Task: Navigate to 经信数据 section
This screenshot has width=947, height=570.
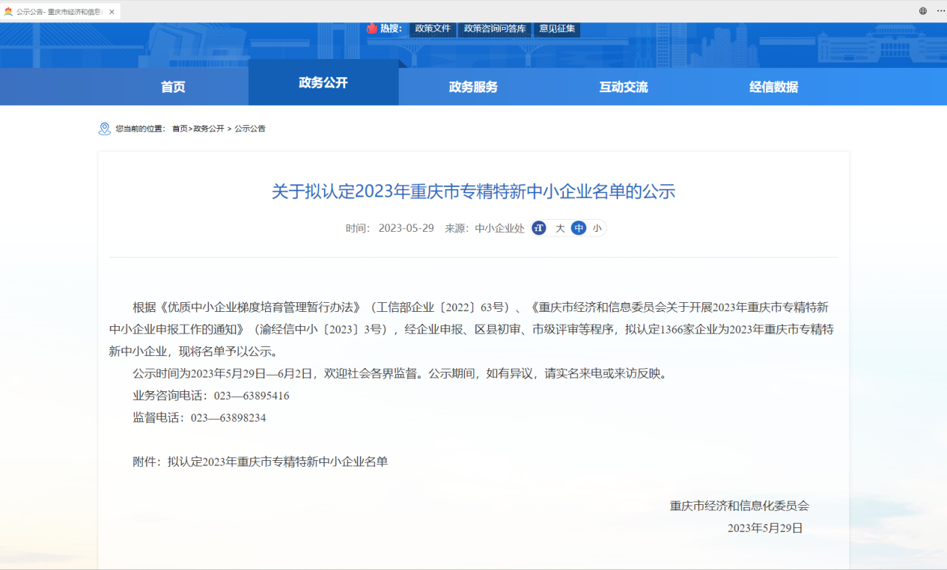Action: (x=773, y=87)
